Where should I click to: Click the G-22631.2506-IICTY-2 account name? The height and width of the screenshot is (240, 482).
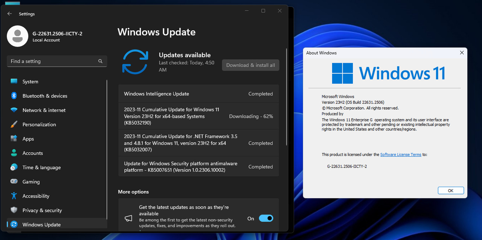57,33
